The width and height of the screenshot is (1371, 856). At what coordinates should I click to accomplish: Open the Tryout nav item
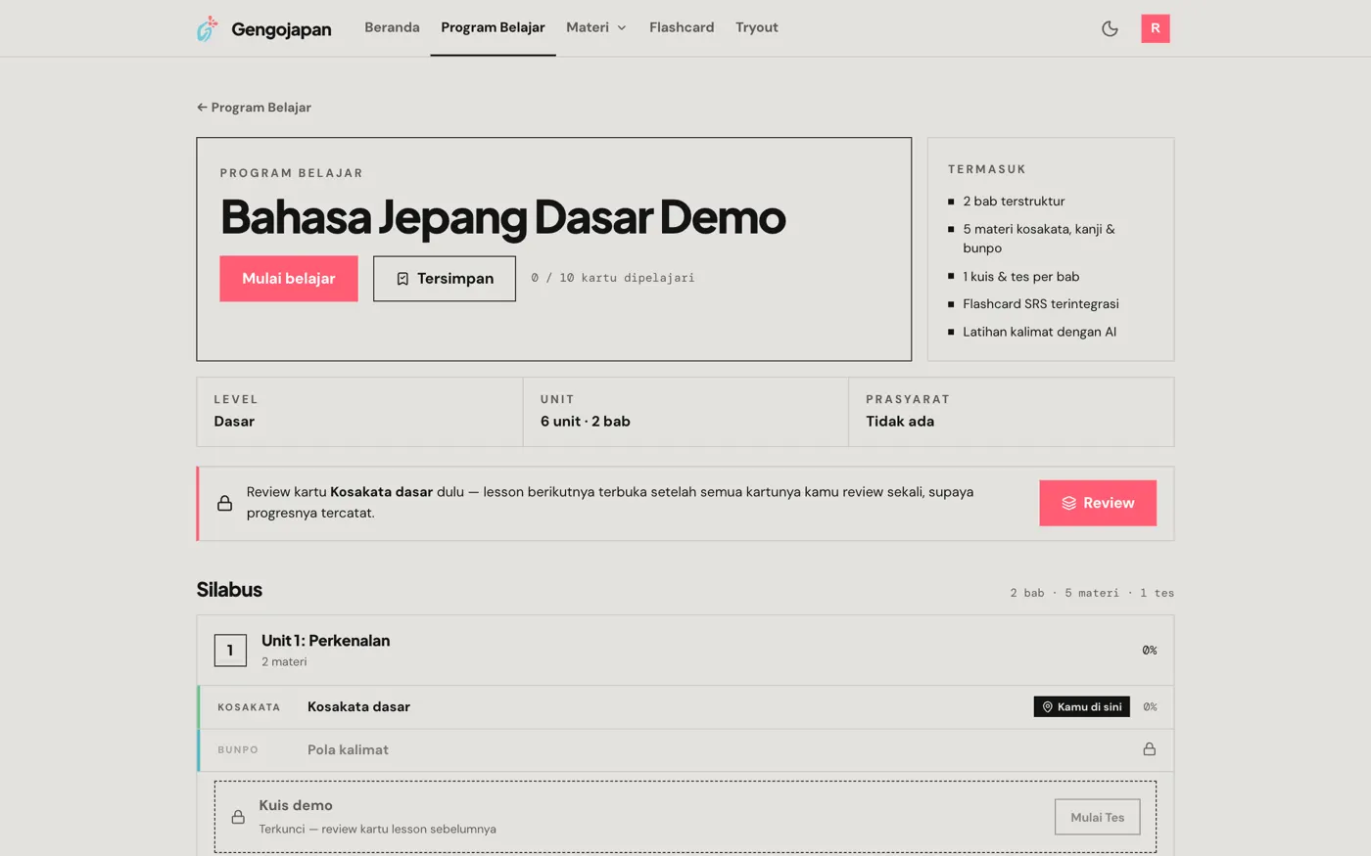(757, 27)
